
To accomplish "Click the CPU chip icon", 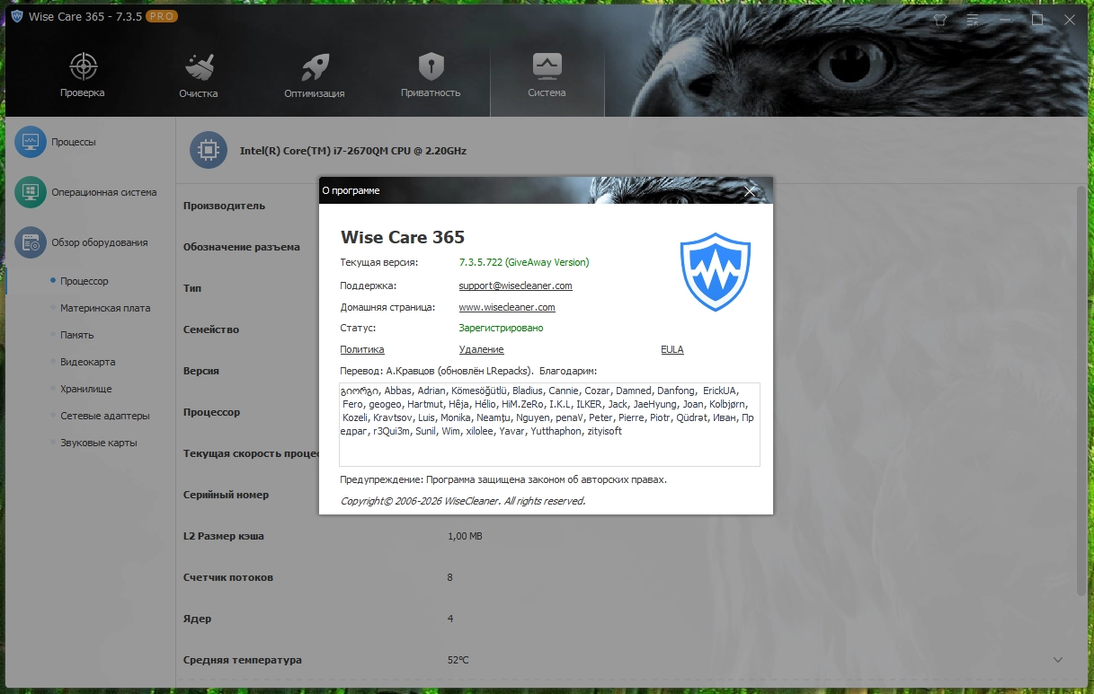I will (208, 150).
